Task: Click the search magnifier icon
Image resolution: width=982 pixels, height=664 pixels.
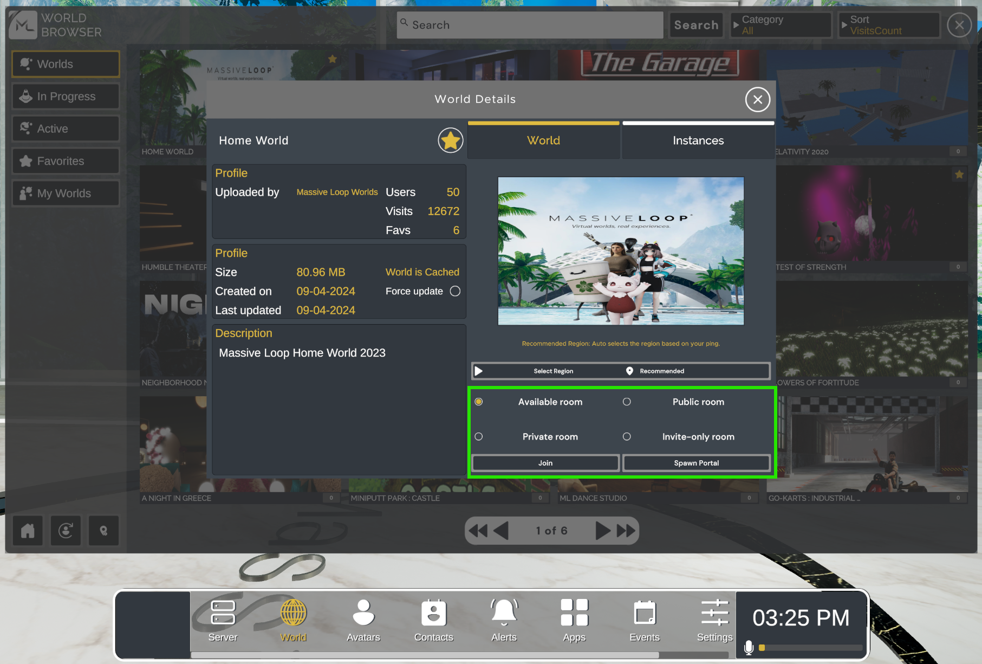Action: pyautogui.click(x=404, y=23)
